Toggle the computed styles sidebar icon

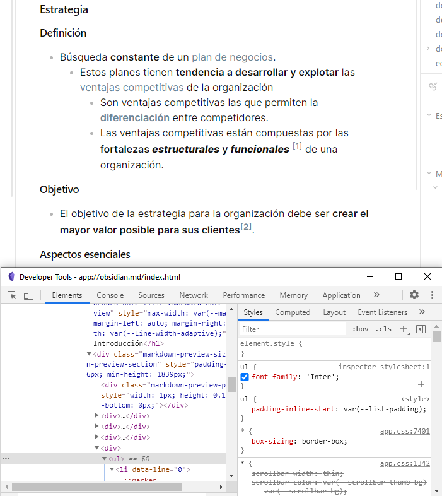pyautogui.click(x=421, y=329)
